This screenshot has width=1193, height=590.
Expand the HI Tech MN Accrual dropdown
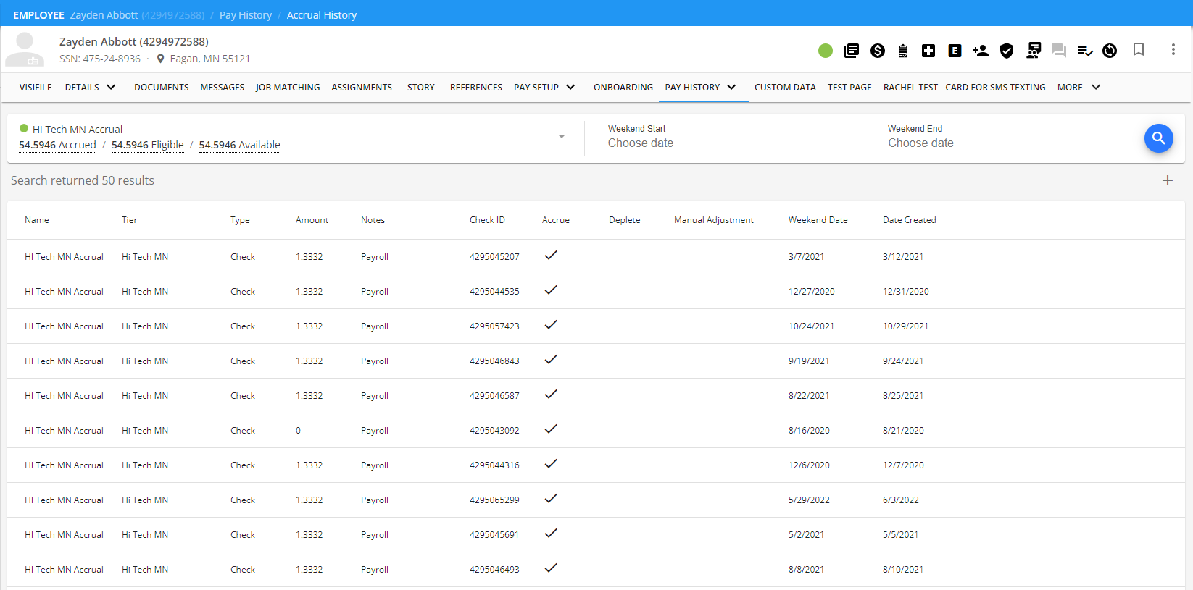(x=561, y=137)
